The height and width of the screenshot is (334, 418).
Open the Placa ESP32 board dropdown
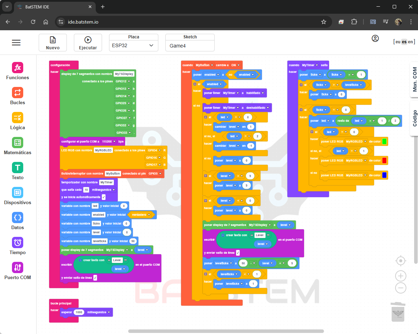134,46
